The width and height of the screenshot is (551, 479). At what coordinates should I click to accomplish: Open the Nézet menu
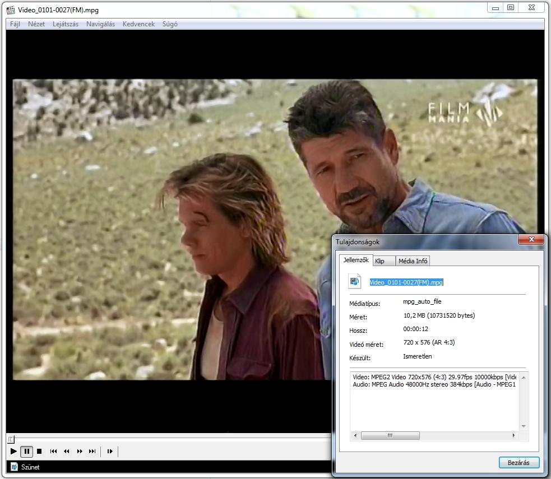click(x=36, y=24)
